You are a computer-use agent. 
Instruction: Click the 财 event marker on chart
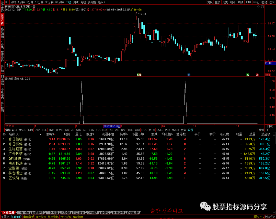pyautogui.click(x=189, y=75)
